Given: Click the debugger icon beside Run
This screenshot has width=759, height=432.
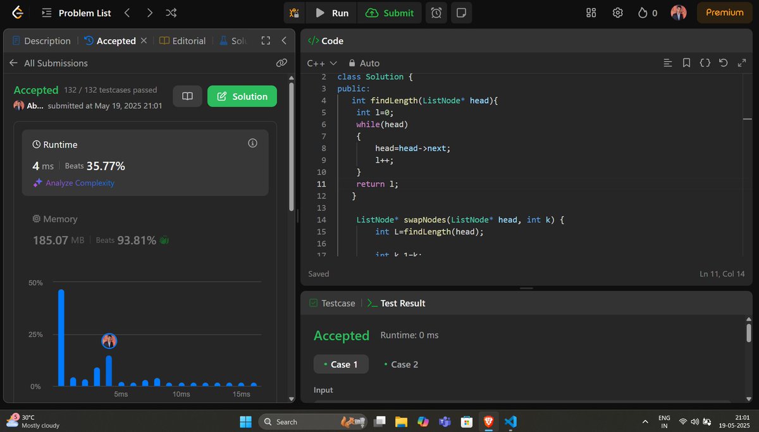Looking at the screenshot, I should click(294, 13).
